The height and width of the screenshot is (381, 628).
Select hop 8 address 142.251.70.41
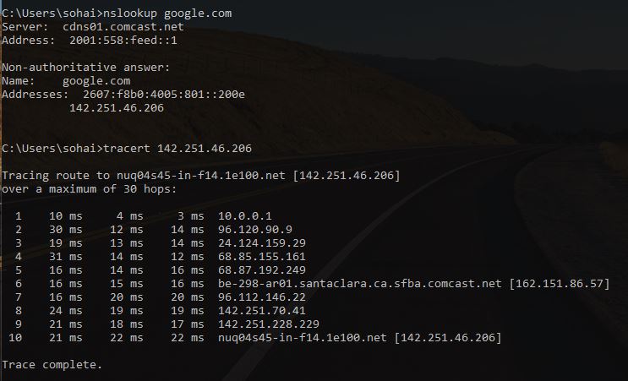click(x=262, y=311)
